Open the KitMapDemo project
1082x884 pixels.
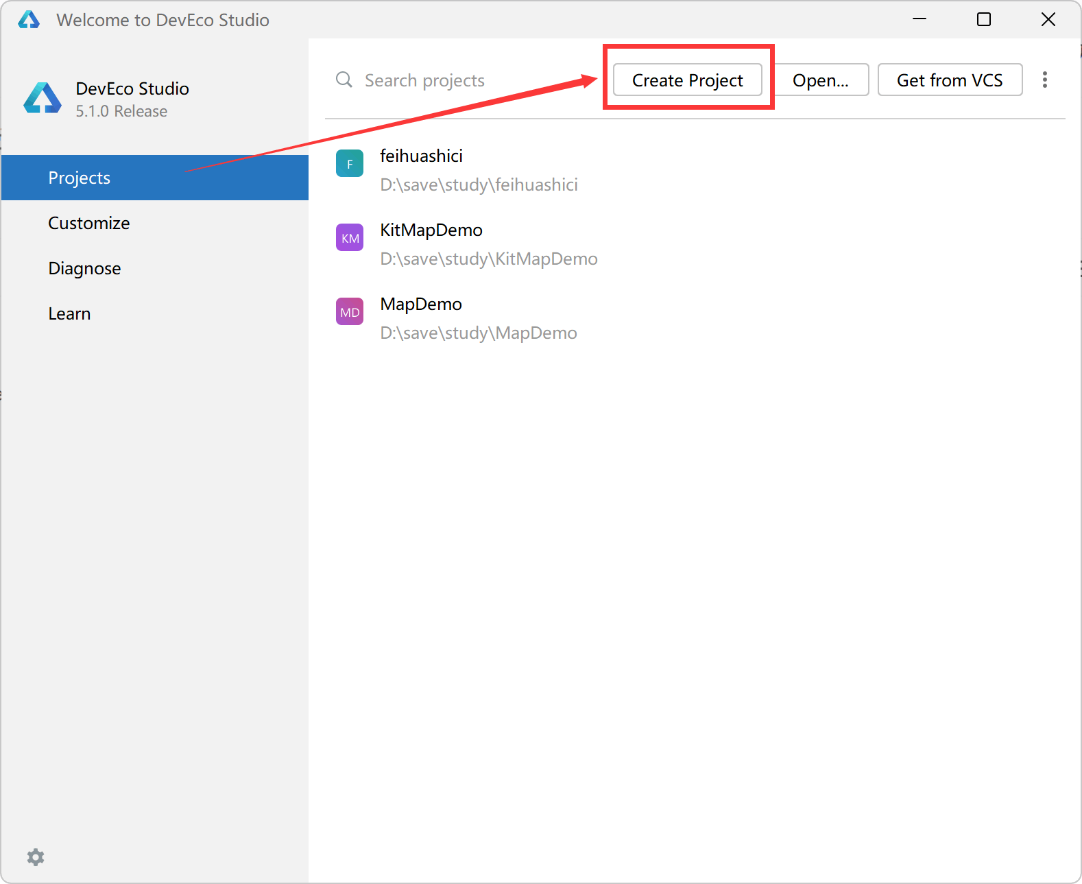click(x=694, y=244)
